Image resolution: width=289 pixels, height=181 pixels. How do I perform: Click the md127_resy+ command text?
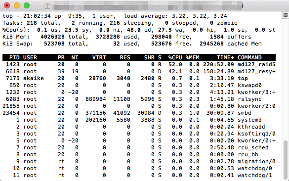[256, 71]
